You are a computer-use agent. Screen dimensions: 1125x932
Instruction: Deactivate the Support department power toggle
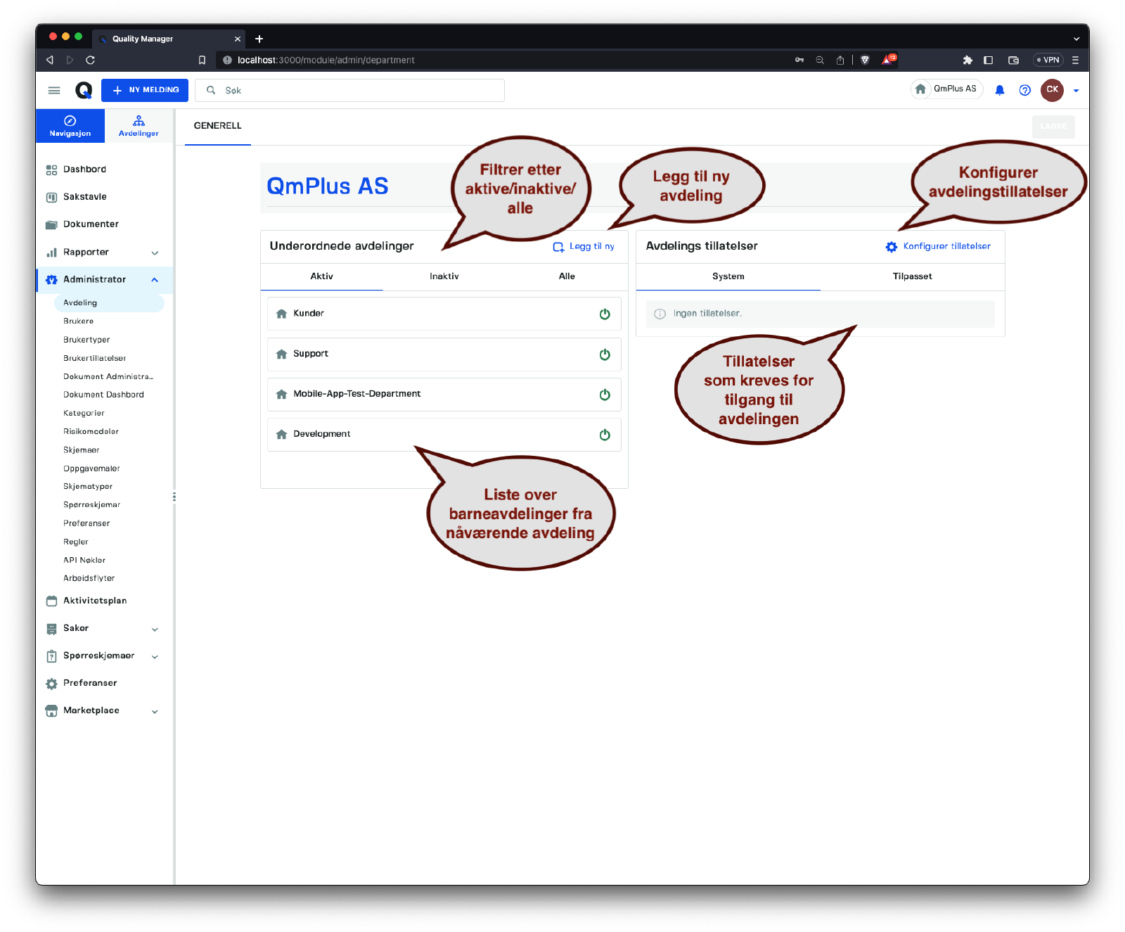604,355
